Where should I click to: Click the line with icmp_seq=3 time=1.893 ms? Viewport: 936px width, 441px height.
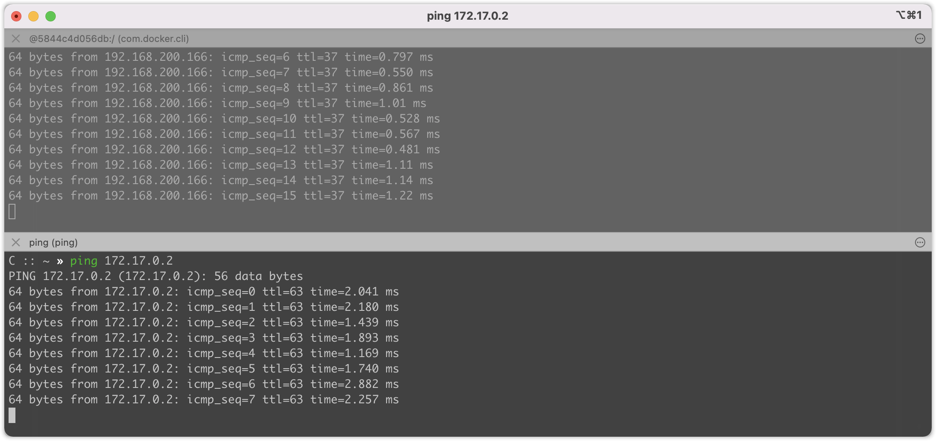(x=204, y=338)
